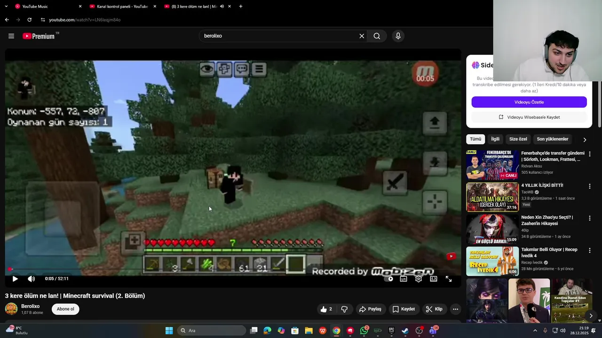The image size is (602, 338).
Task: Click the address bar URL
Action: [85, 20]
